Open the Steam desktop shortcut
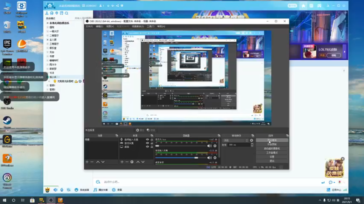The width and height of the screenshot is (364, 204). [7, 122]
